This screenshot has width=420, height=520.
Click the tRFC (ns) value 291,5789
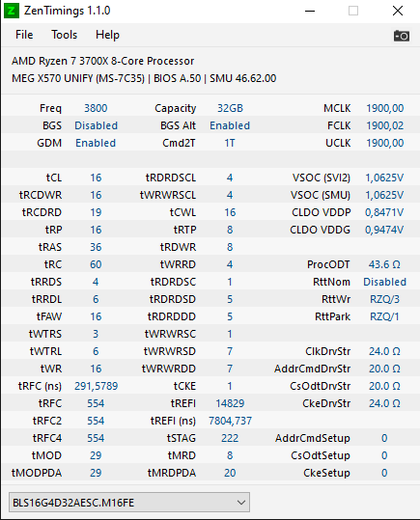[x=96, y=386]
